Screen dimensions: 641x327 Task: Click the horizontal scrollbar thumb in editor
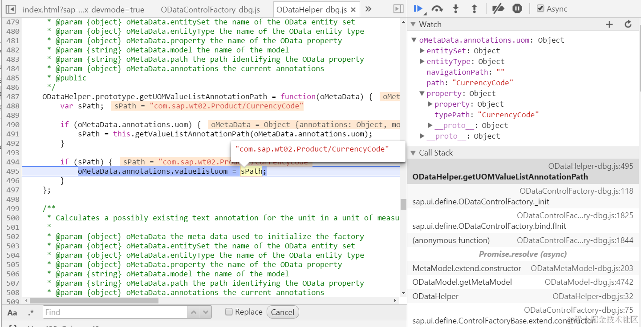coord(93,301)
